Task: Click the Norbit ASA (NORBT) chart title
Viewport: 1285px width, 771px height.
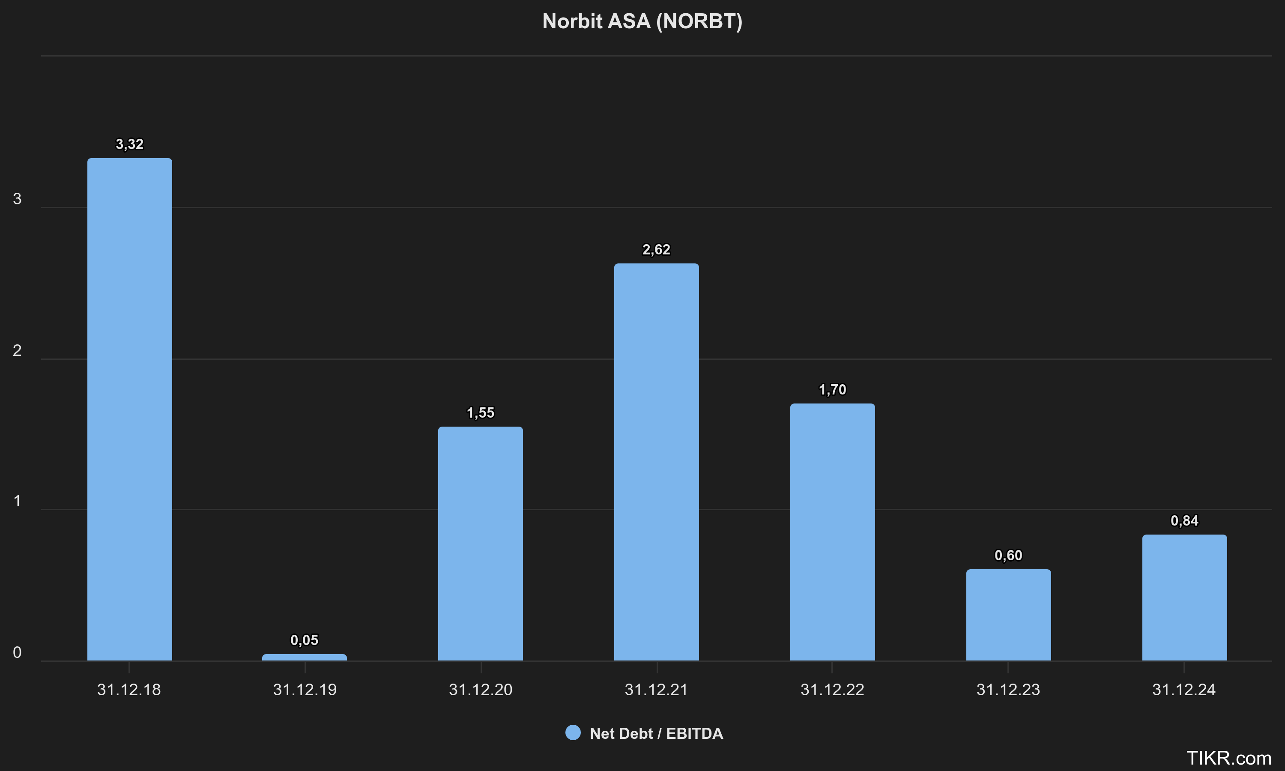Action: pyautogui.click(x=642, y=21)
